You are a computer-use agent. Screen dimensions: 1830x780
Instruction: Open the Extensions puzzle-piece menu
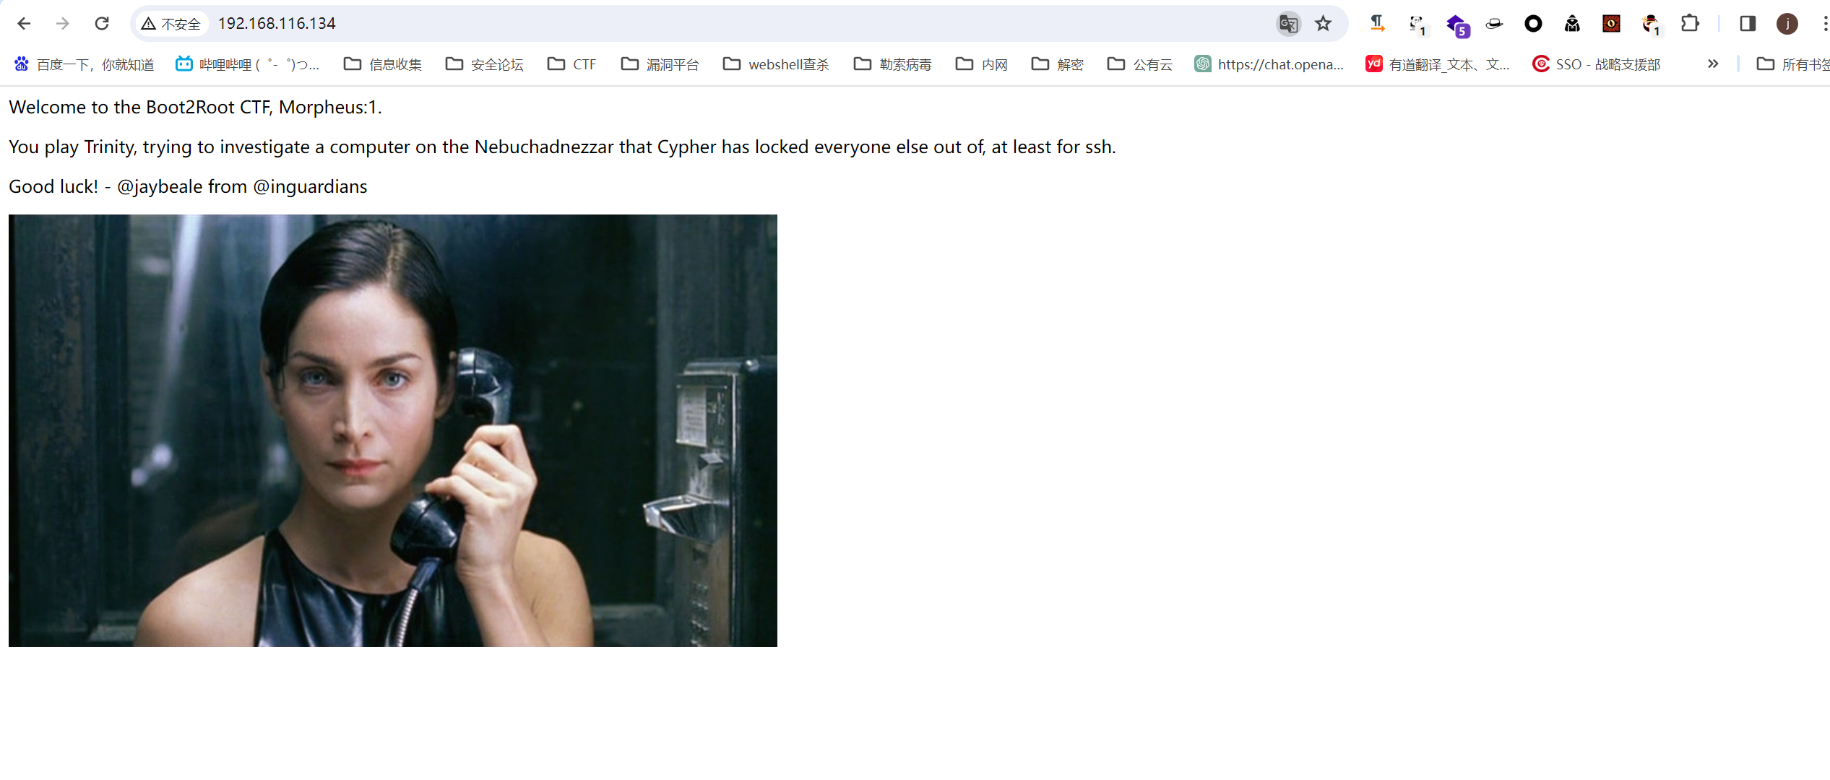(x=1690, y=24)
